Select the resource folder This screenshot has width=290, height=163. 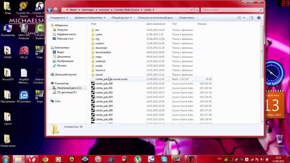point(100,70)
